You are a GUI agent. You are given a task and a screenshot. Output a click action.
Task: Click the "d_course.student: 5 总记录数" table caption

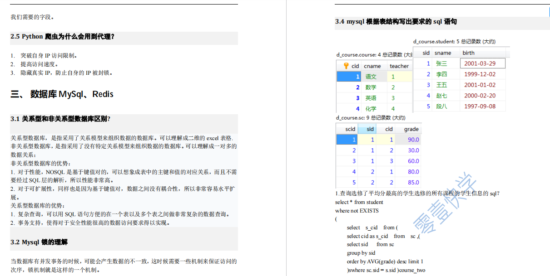[x=454, y=41]
